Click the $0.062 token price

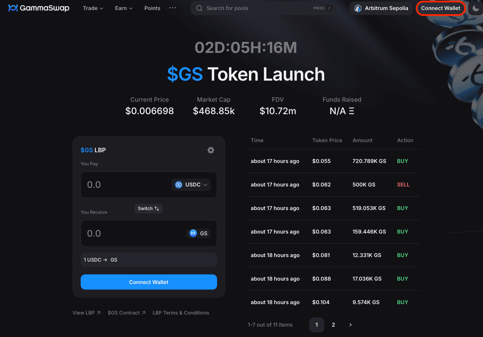(322, 185)
